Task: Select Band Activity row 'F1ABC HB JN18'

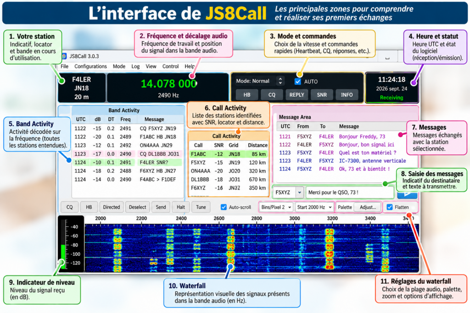Action: point(128,137)
